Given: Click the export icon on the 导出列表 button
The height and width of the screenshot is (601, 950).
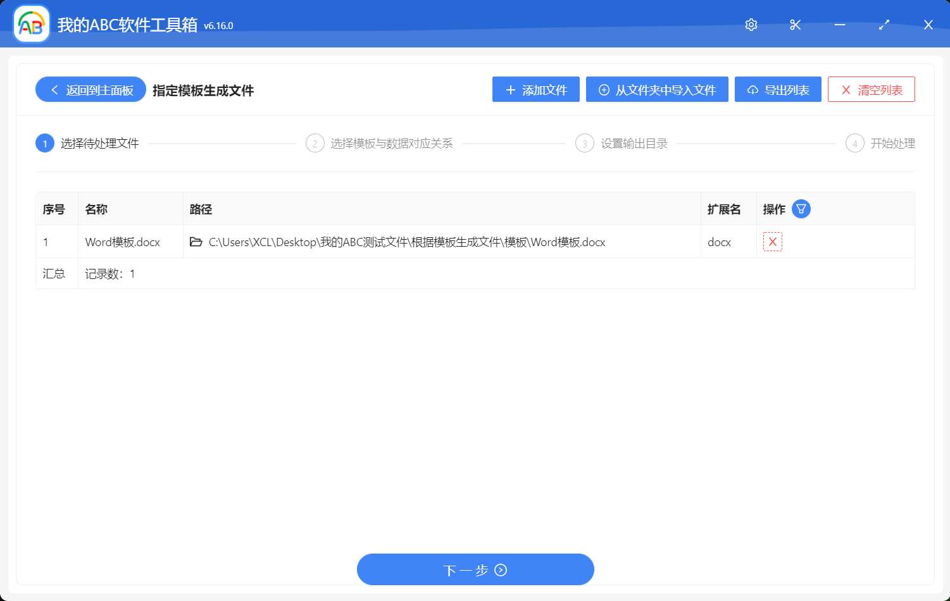Looking at the screenshot, I should coord(753,90).
